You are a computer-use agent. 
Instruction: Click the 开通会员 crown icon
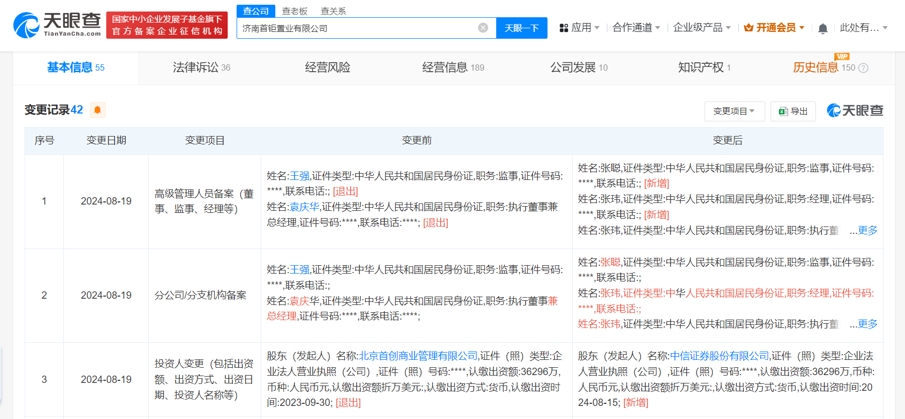tap(748, 28)
